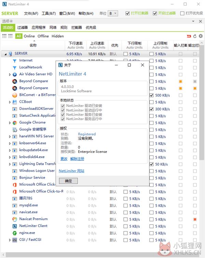205x258 pixels.
Task: Collapse the SERVER tree node
Action: pyautogui.click(x=5, y=54)
